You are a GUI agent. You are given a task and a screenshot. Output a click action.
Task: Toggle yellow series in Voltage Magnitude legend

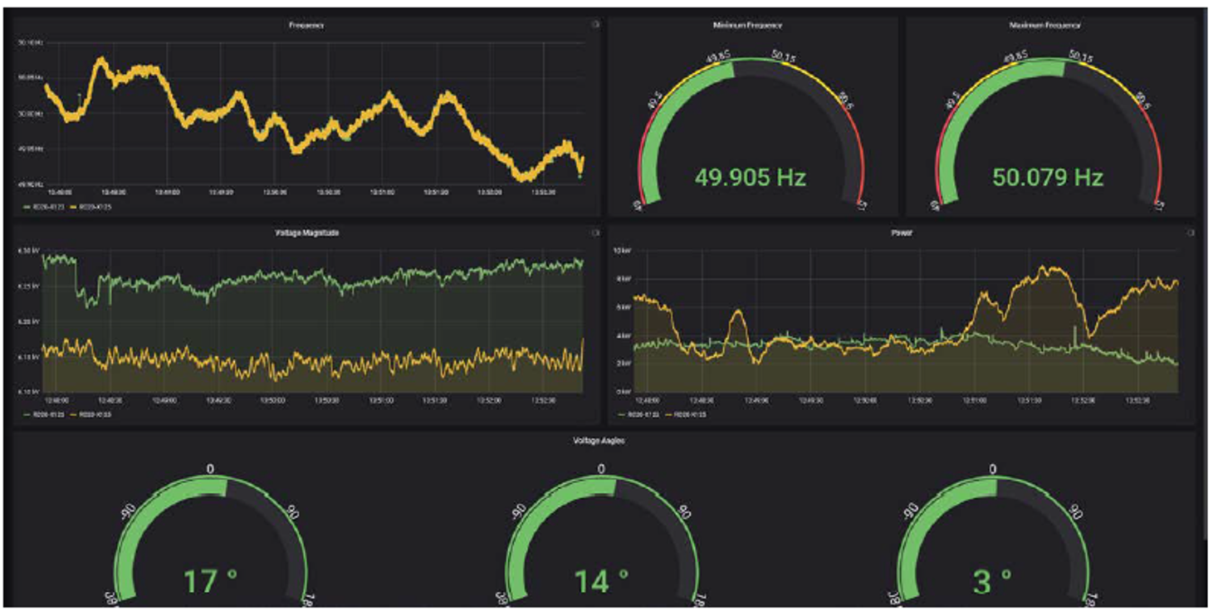[x=92, y=414]
